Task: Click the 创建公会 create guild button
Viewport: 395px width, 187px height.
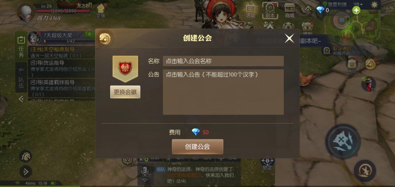Action: click(197, 147)
